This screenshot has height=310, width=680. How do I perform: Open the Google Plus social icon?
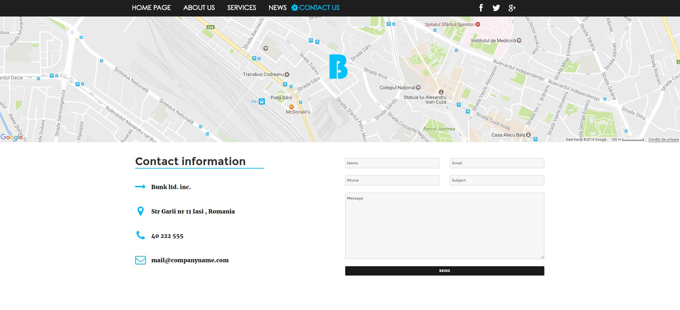[x=512, y=8]
